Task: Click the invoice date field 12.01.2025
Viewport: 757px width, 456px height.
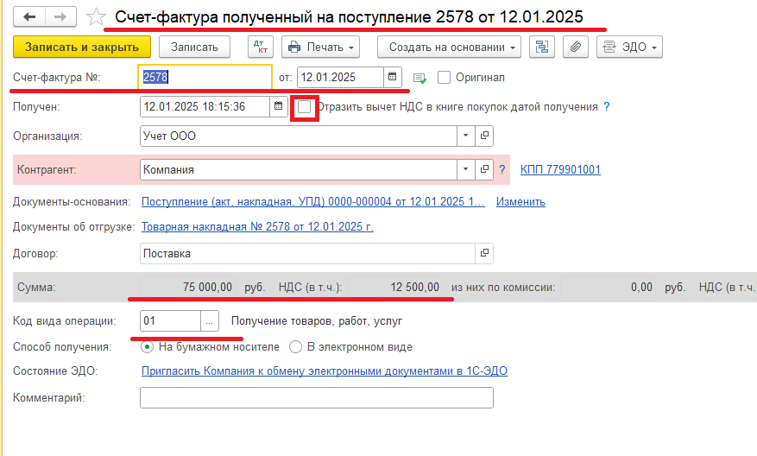Action: pos(340,77)
